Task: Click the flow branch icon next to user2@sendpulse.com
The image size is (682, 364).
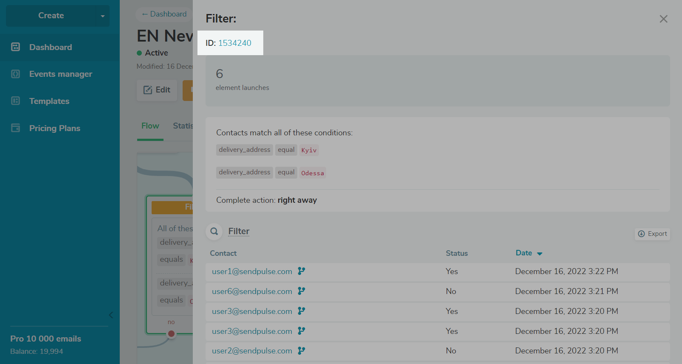Action: [302, 351]
